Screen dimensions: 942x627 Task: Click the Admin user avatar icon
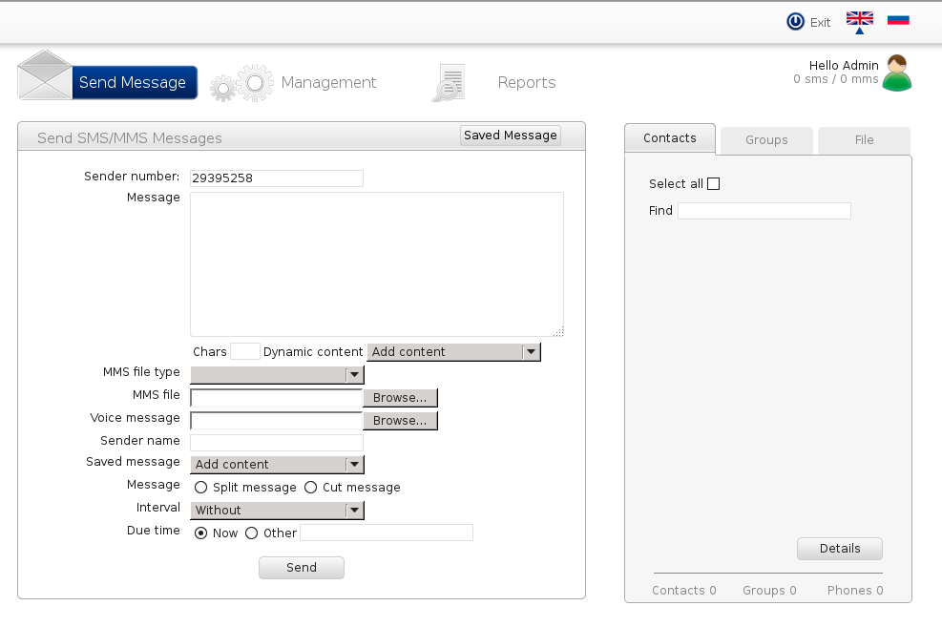tap(896, 73)
